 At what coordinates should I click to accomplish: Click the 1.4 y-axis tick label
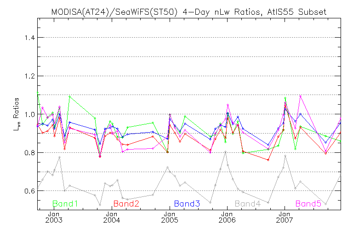point(30,38)
